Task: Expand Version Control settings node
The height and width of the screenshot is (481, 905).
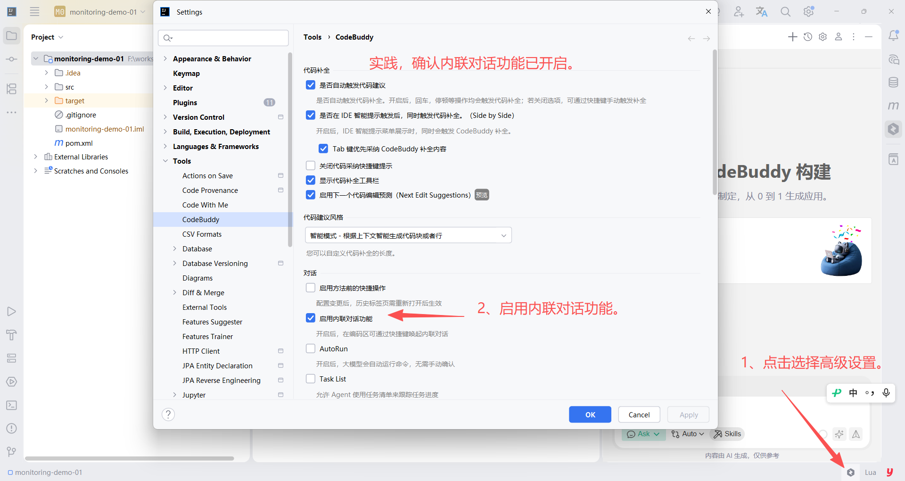Action: pos(165,117)
